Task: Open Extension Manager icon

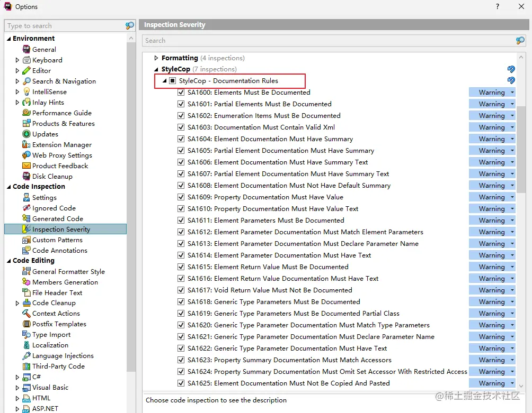Action: [x=26, y=144]
